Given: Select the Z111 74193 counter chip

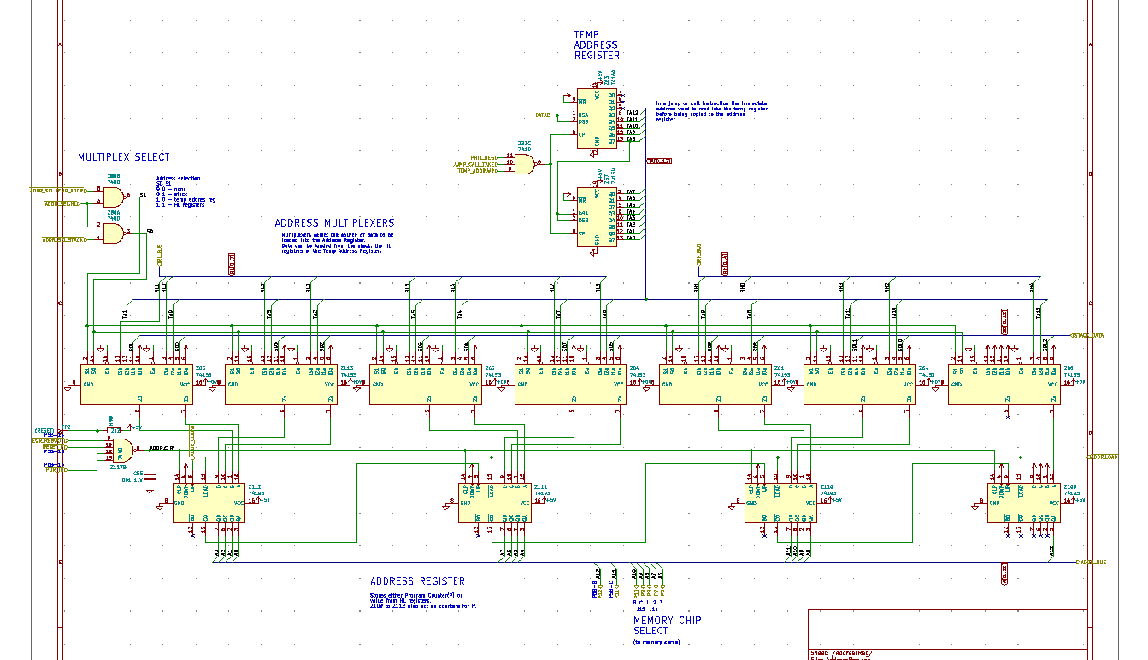Looking at the screenshot, I should [495, 504].
